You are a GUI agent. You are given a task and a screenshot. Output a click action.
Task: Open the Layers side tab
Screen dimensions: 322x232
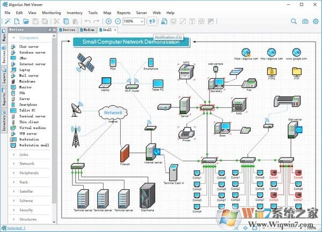[x=4, y=76]
